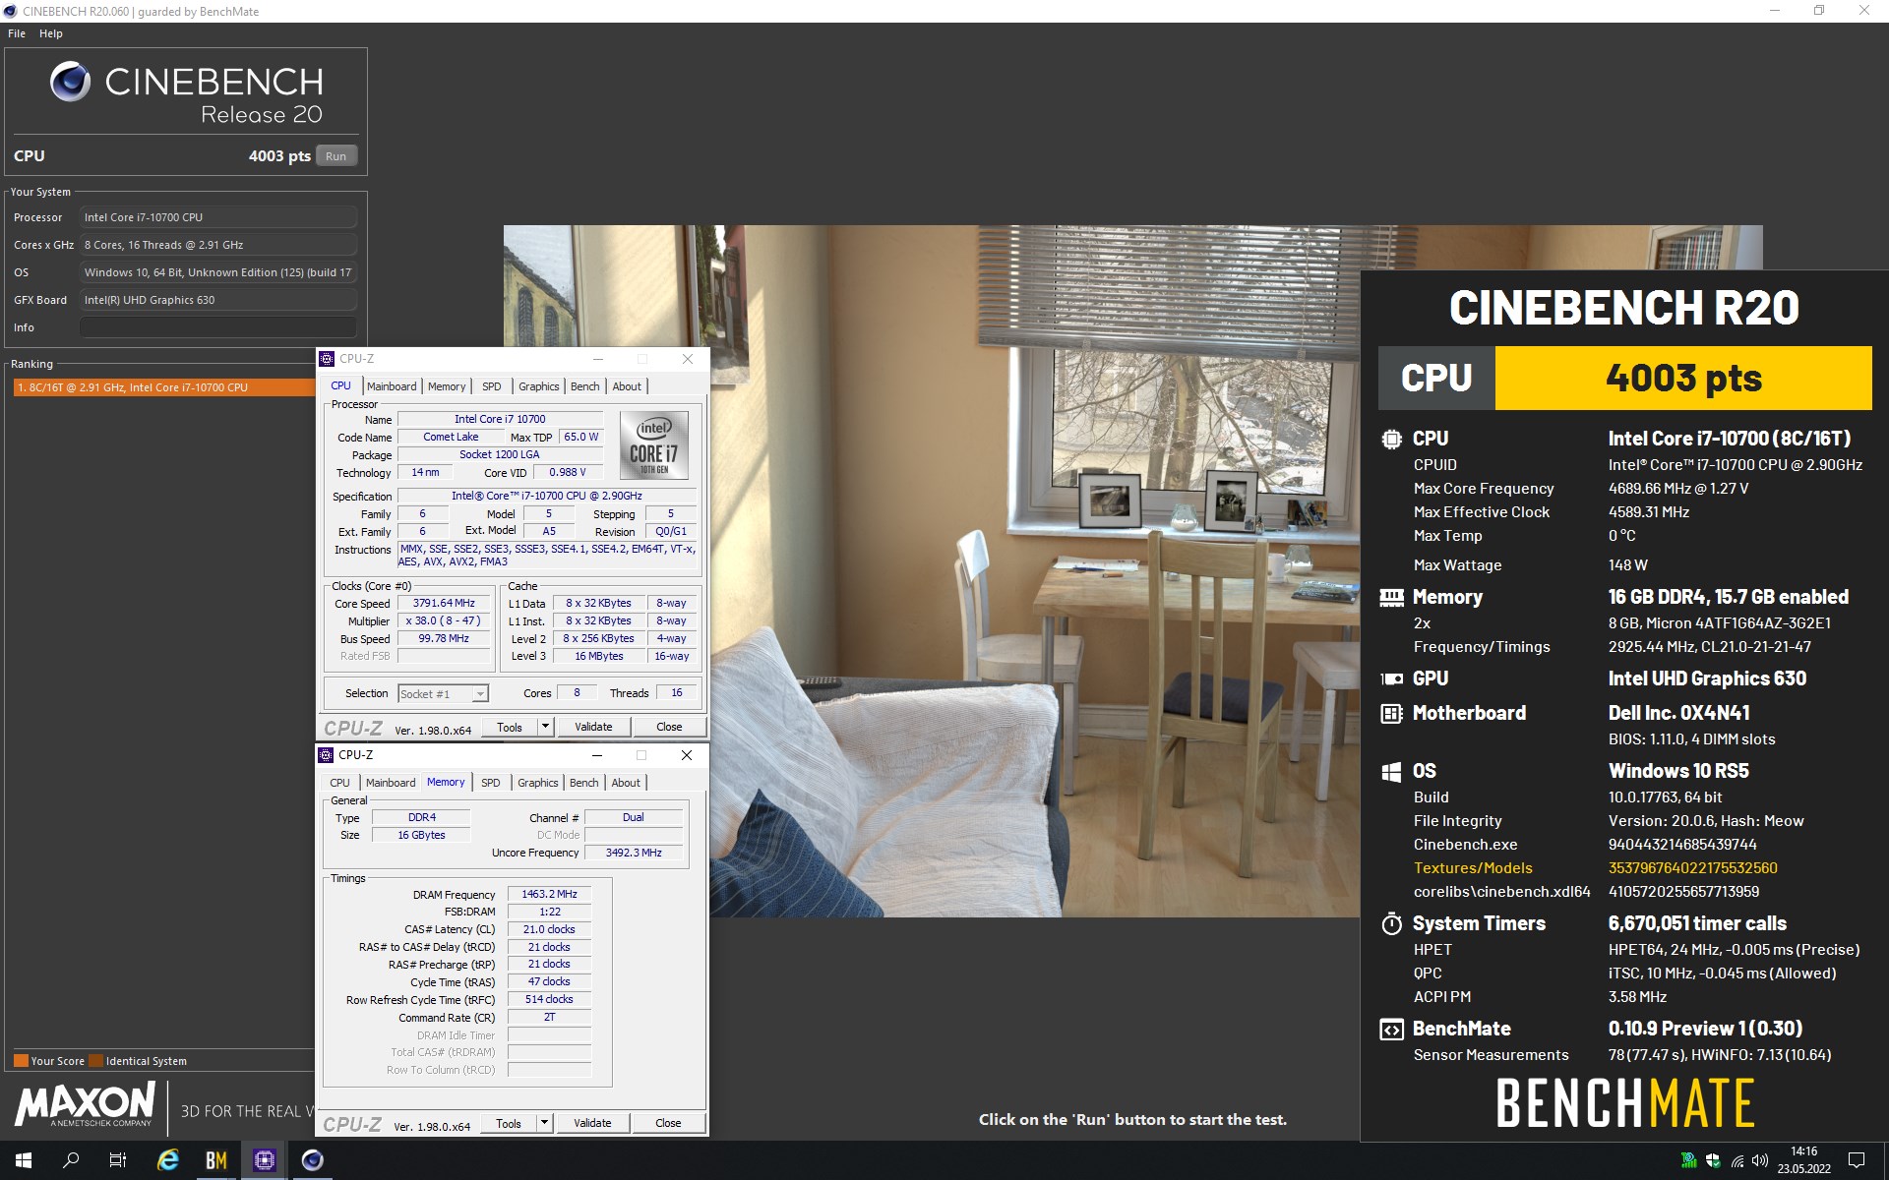Click Validate in upper CPU-Z window

[593, 727]
